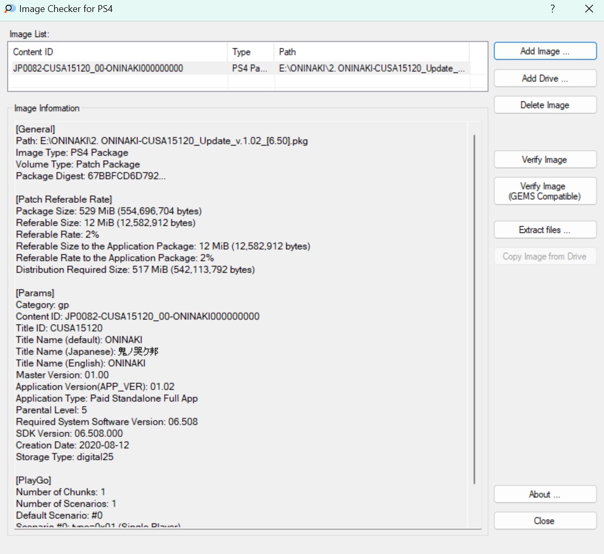
Task: Click the Add Image button
Action: pyautogui.click(x=545, y=51)
